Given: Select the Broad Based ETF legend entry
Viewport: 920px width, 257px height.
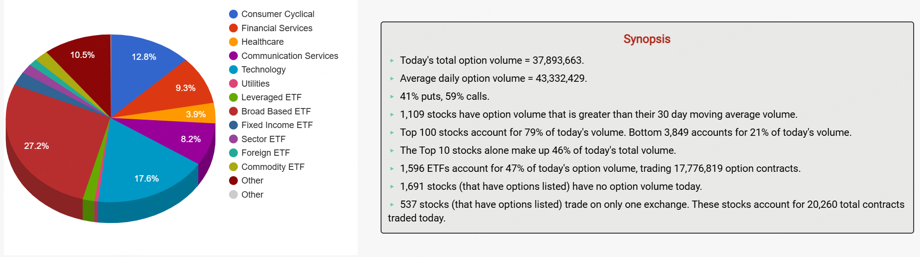Looking at the screenshot, I should pyautogui.click(x=276, y=111).
